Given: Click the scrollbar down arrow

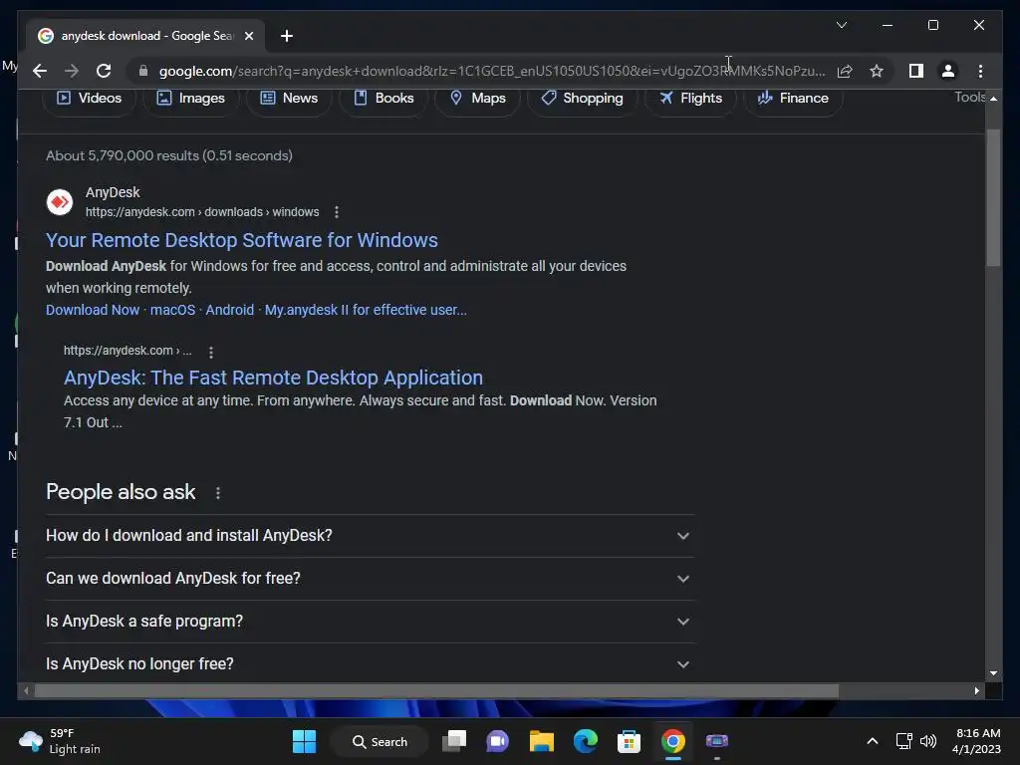Looking at the screenshot, I should tap(993, 673).
